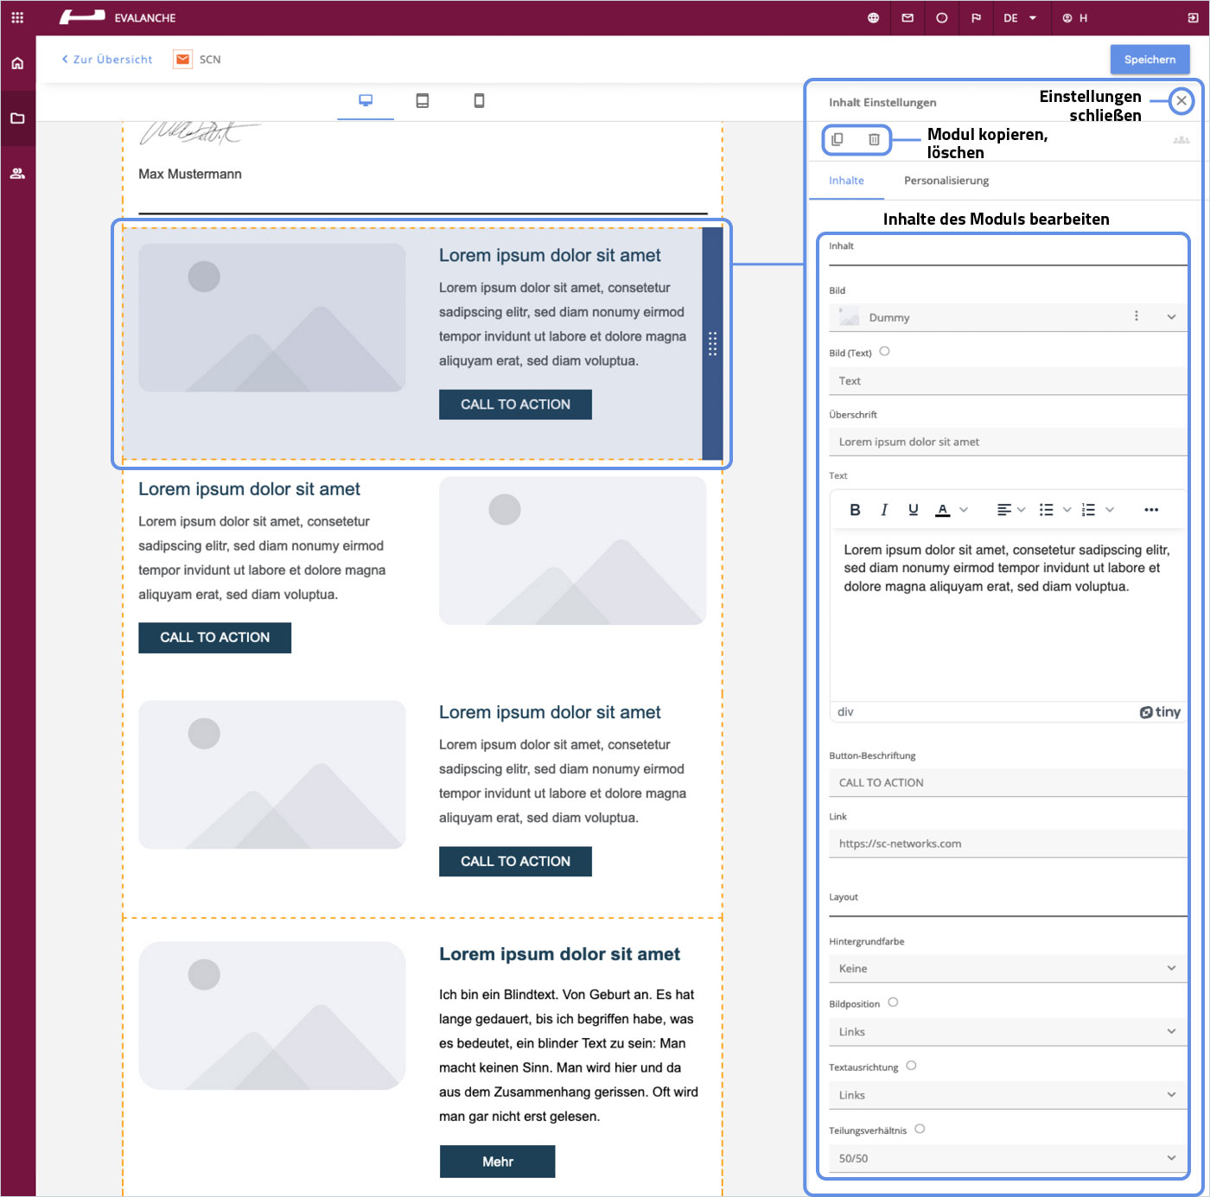Delete module with trash icon
The width and height of the screenshot is (1210, 1197).
point(874,139)
